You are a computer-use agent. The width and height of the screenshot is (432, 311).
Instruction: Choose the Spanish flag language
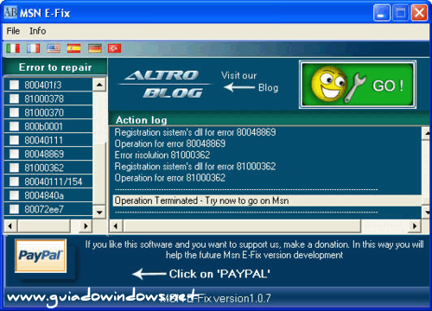[x=73, y=48]
